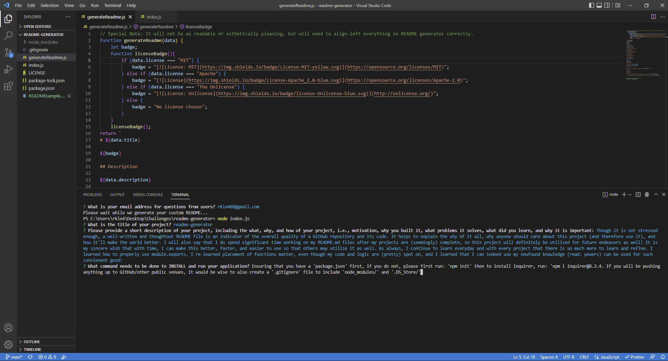Click the main* branch in status bar
This screenshot has height=361, width=668.
tap(14, 357)
